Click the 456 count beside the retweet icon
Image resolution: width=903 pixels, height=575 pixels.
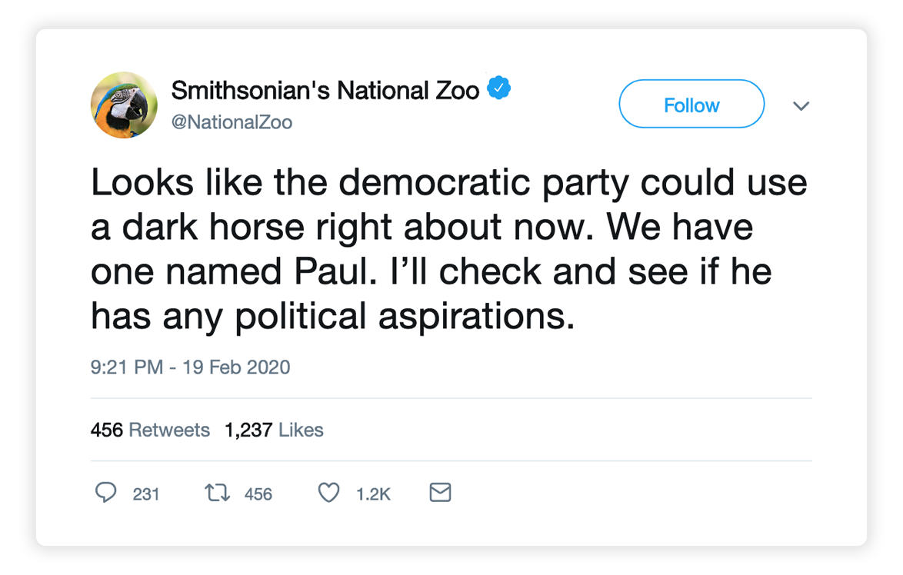tap(258, 494)
